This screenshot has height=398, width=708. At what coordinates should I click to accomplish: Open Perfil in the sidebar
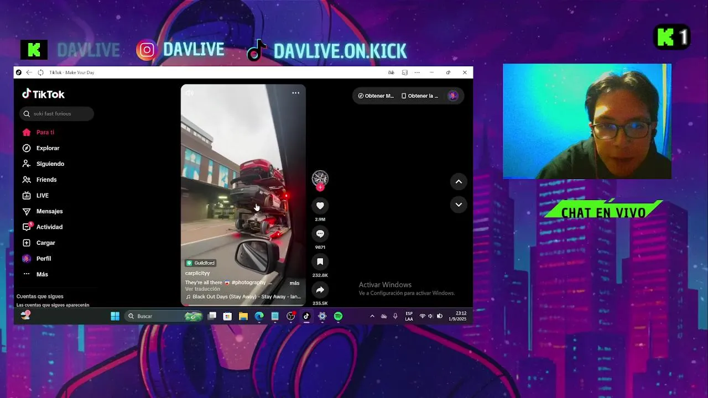click(x=37, y=259)
